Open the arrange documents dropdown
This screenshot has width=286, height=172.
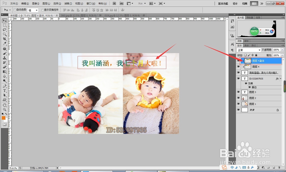click(152, 3)
